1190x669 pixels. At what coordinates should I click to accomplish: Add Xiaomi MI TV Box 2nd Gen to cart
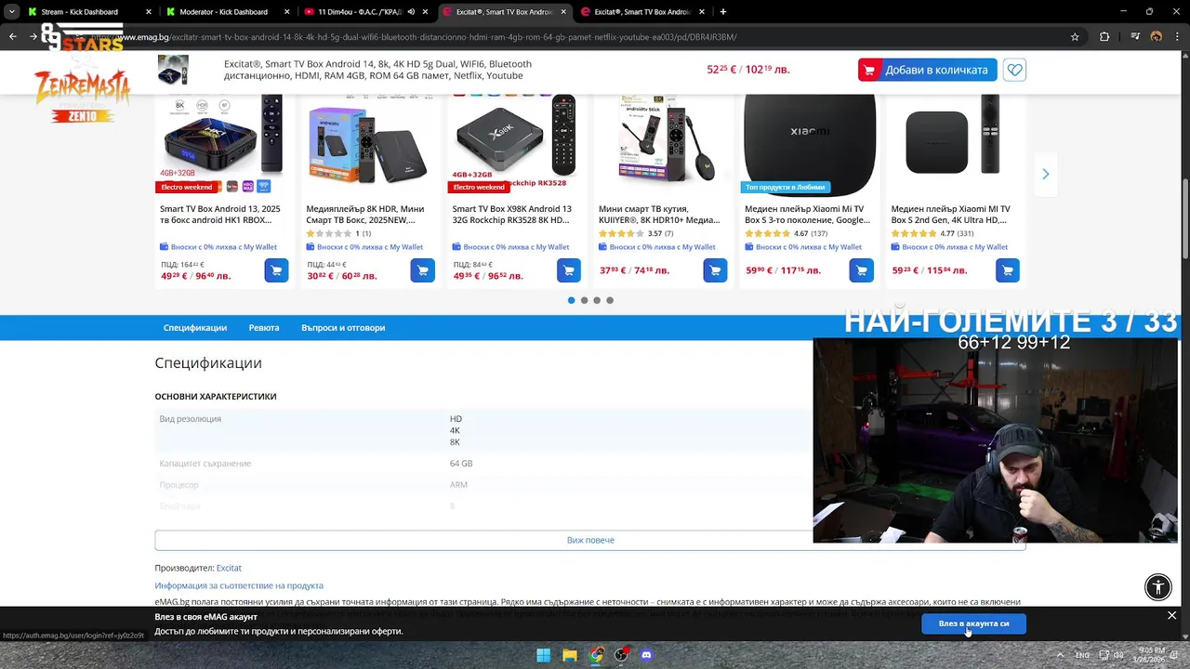(1007, 270)
